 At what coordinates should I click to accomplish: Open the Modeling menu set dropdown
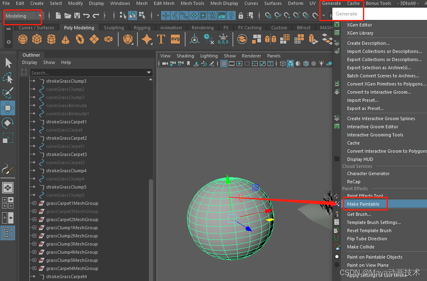[x=23, y=16]
